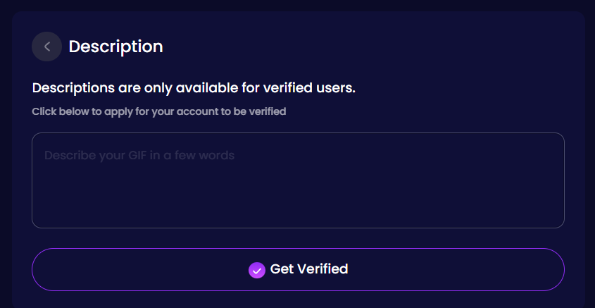Click the back chevron arrow icon

click(x=46, y=47)
